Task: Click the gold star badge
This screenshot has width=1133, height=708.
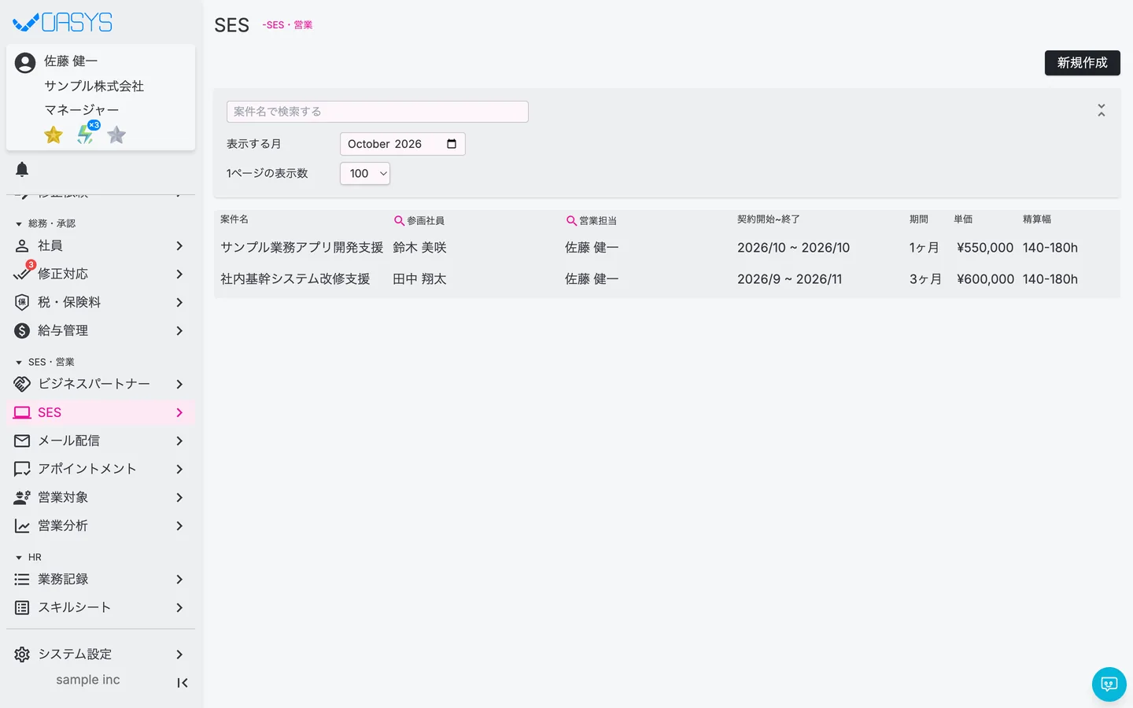Action: tap(54, 135)
